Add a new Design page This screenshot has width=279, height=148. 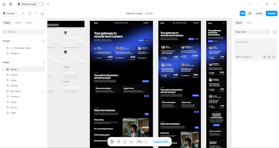tap(43, 41)
